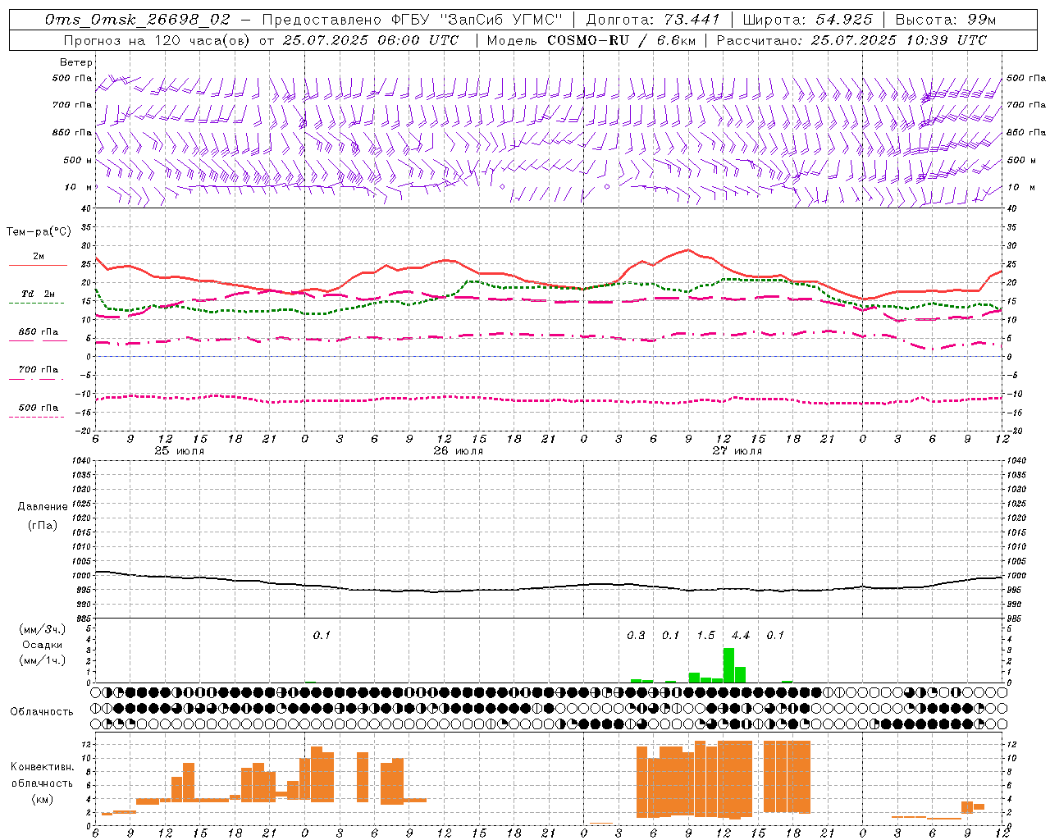
Task: Click the Облачность cloud cover label
Action: [x=42, y=712]
